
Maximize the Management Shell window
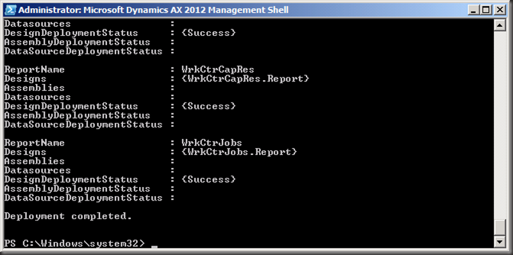[x=487, y=10]
